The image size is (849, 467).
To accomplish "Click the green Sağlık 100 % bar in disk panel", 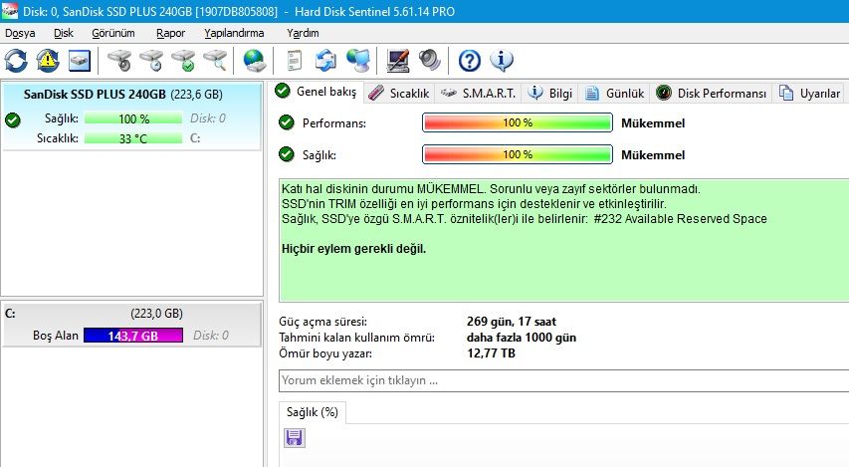I will click(x=133, y=118).
